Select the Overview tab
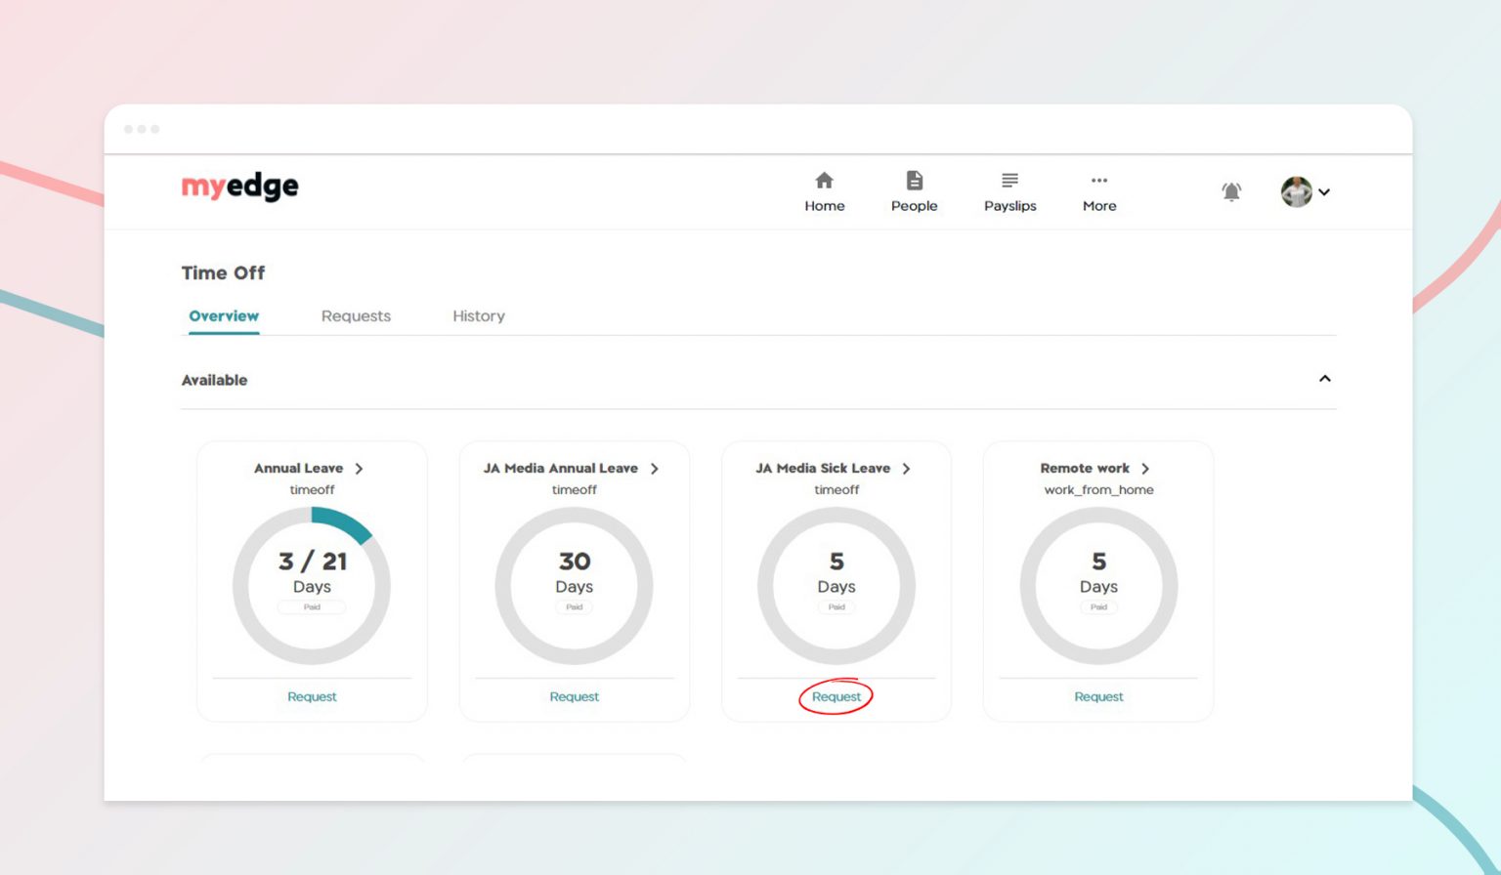Image resolution: width=1501 pixels, height=875 pixels. (x=223, y=315)
